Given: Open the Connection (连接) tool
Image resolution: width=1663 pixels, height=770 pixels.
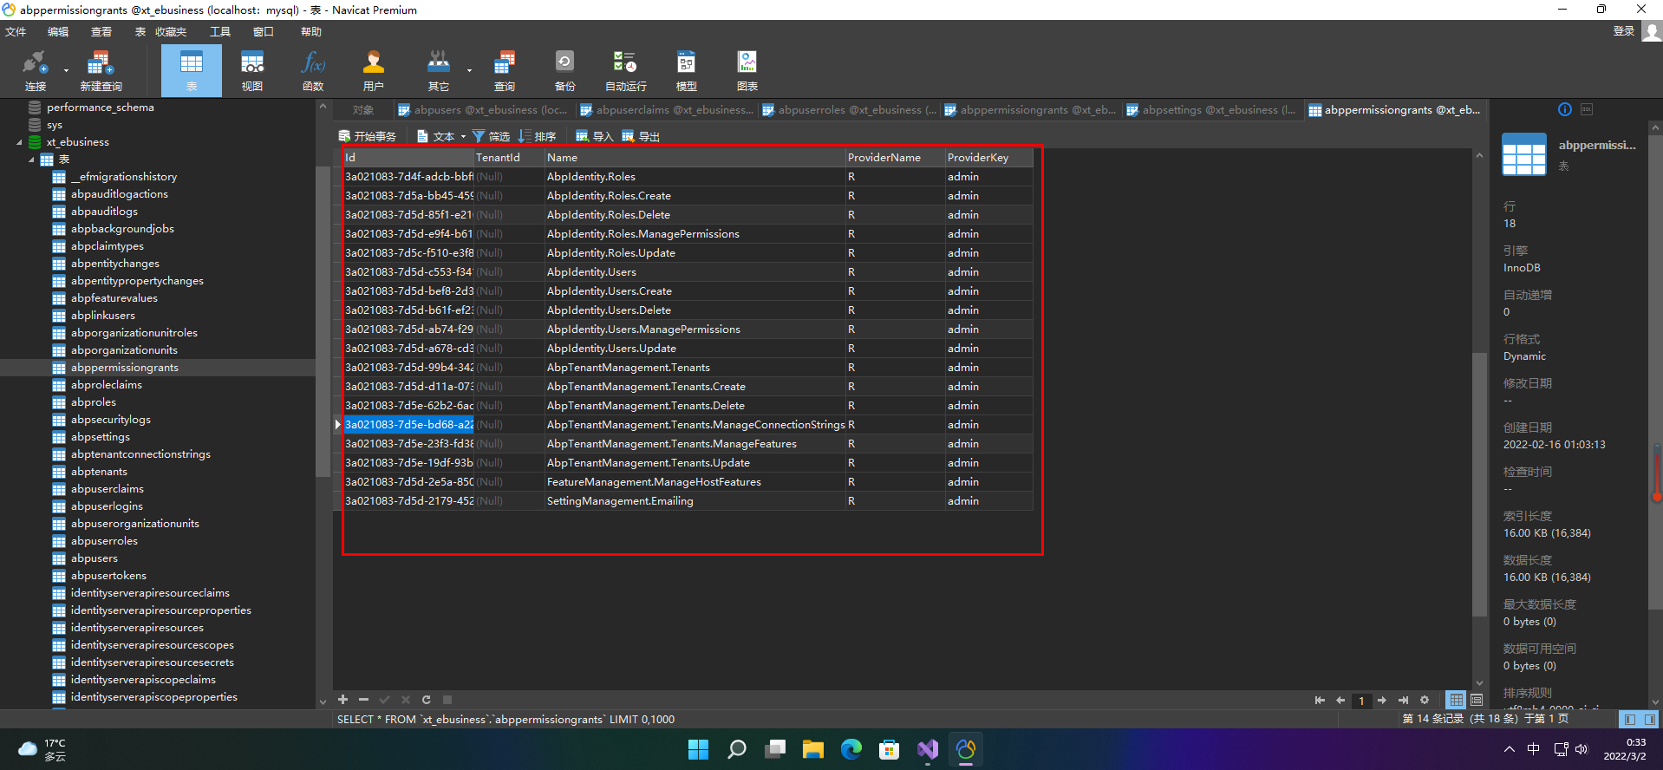Looking at the screenshot, I should point(35,70).
